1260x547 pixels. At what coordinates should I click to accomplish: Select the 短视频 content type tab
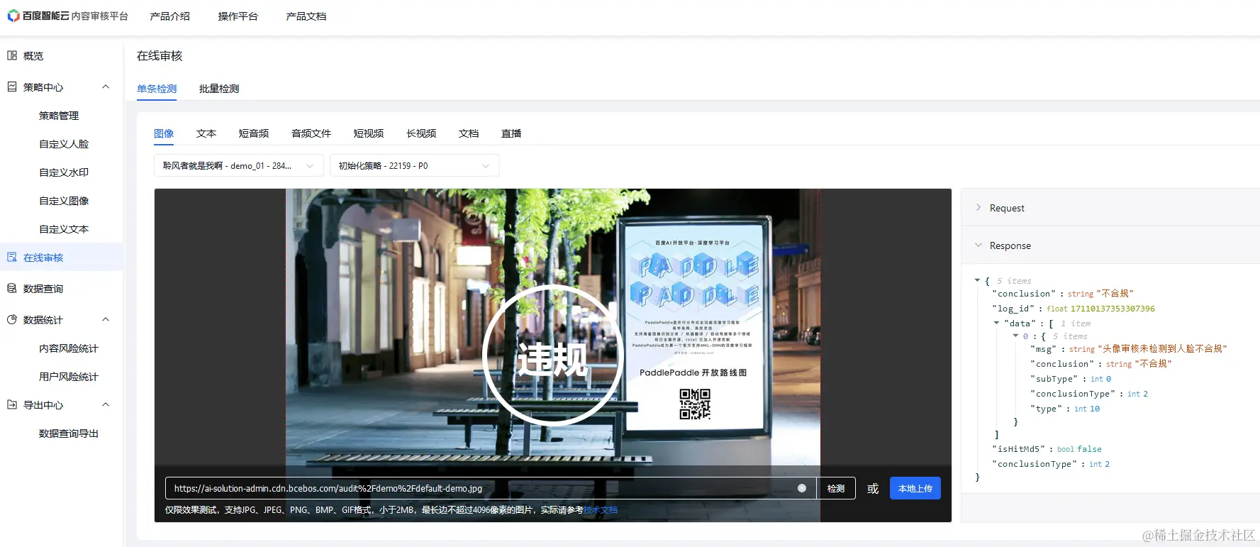click(369, 133)
